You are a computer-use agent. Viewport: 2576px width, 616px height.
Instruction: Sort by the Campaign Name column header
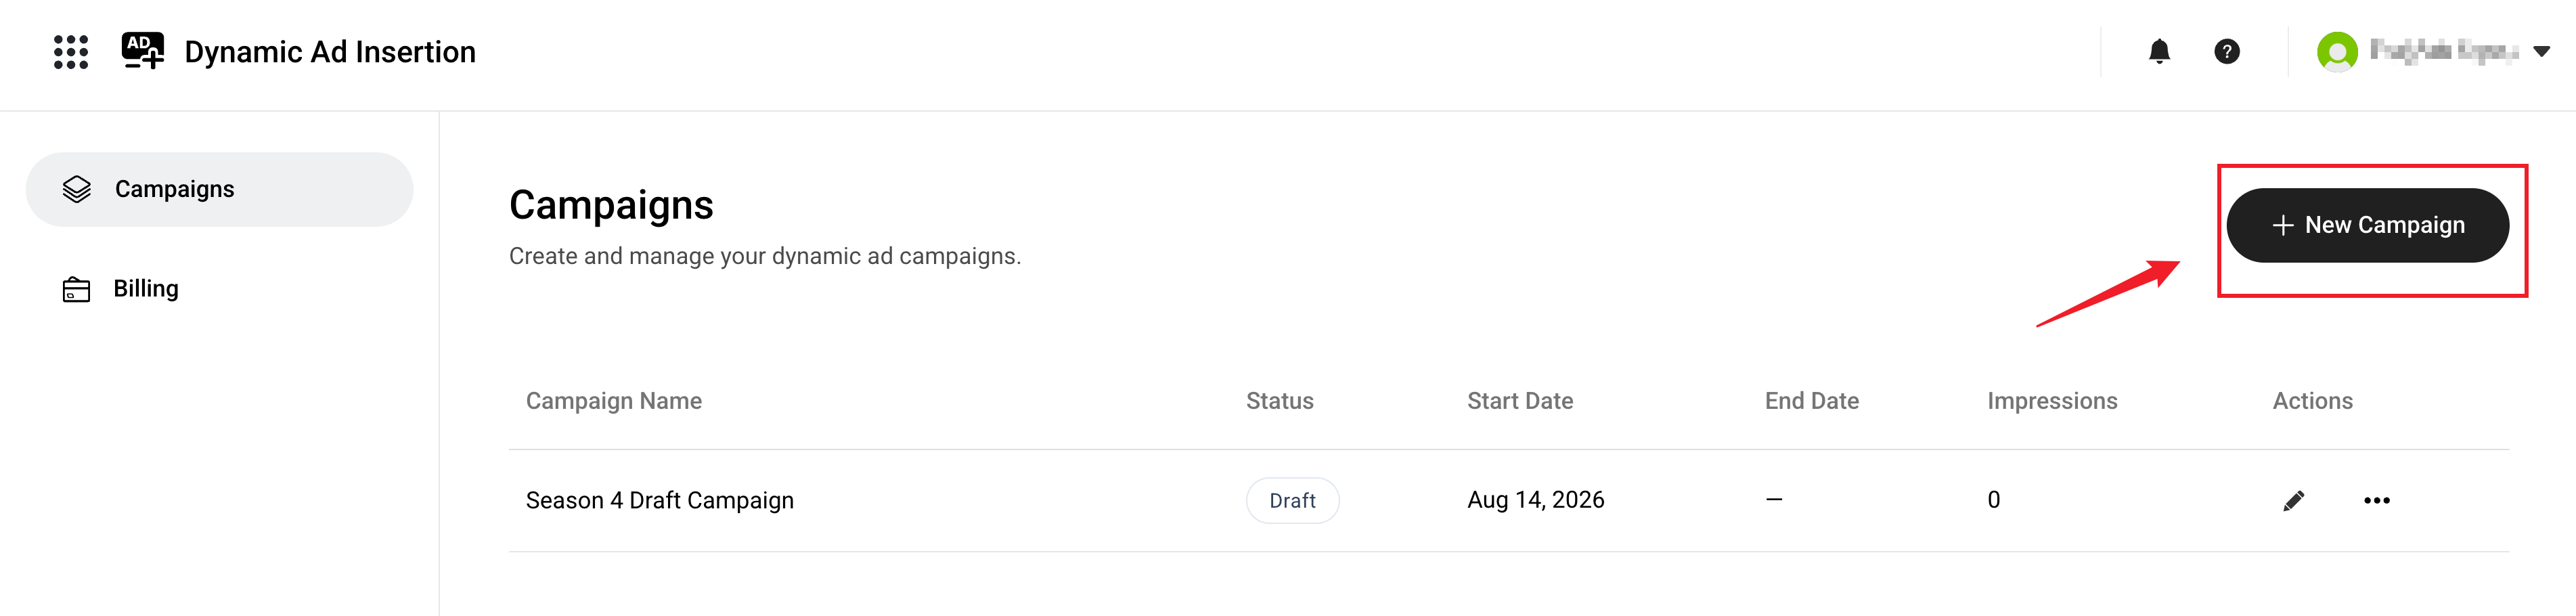coord(613,401)
